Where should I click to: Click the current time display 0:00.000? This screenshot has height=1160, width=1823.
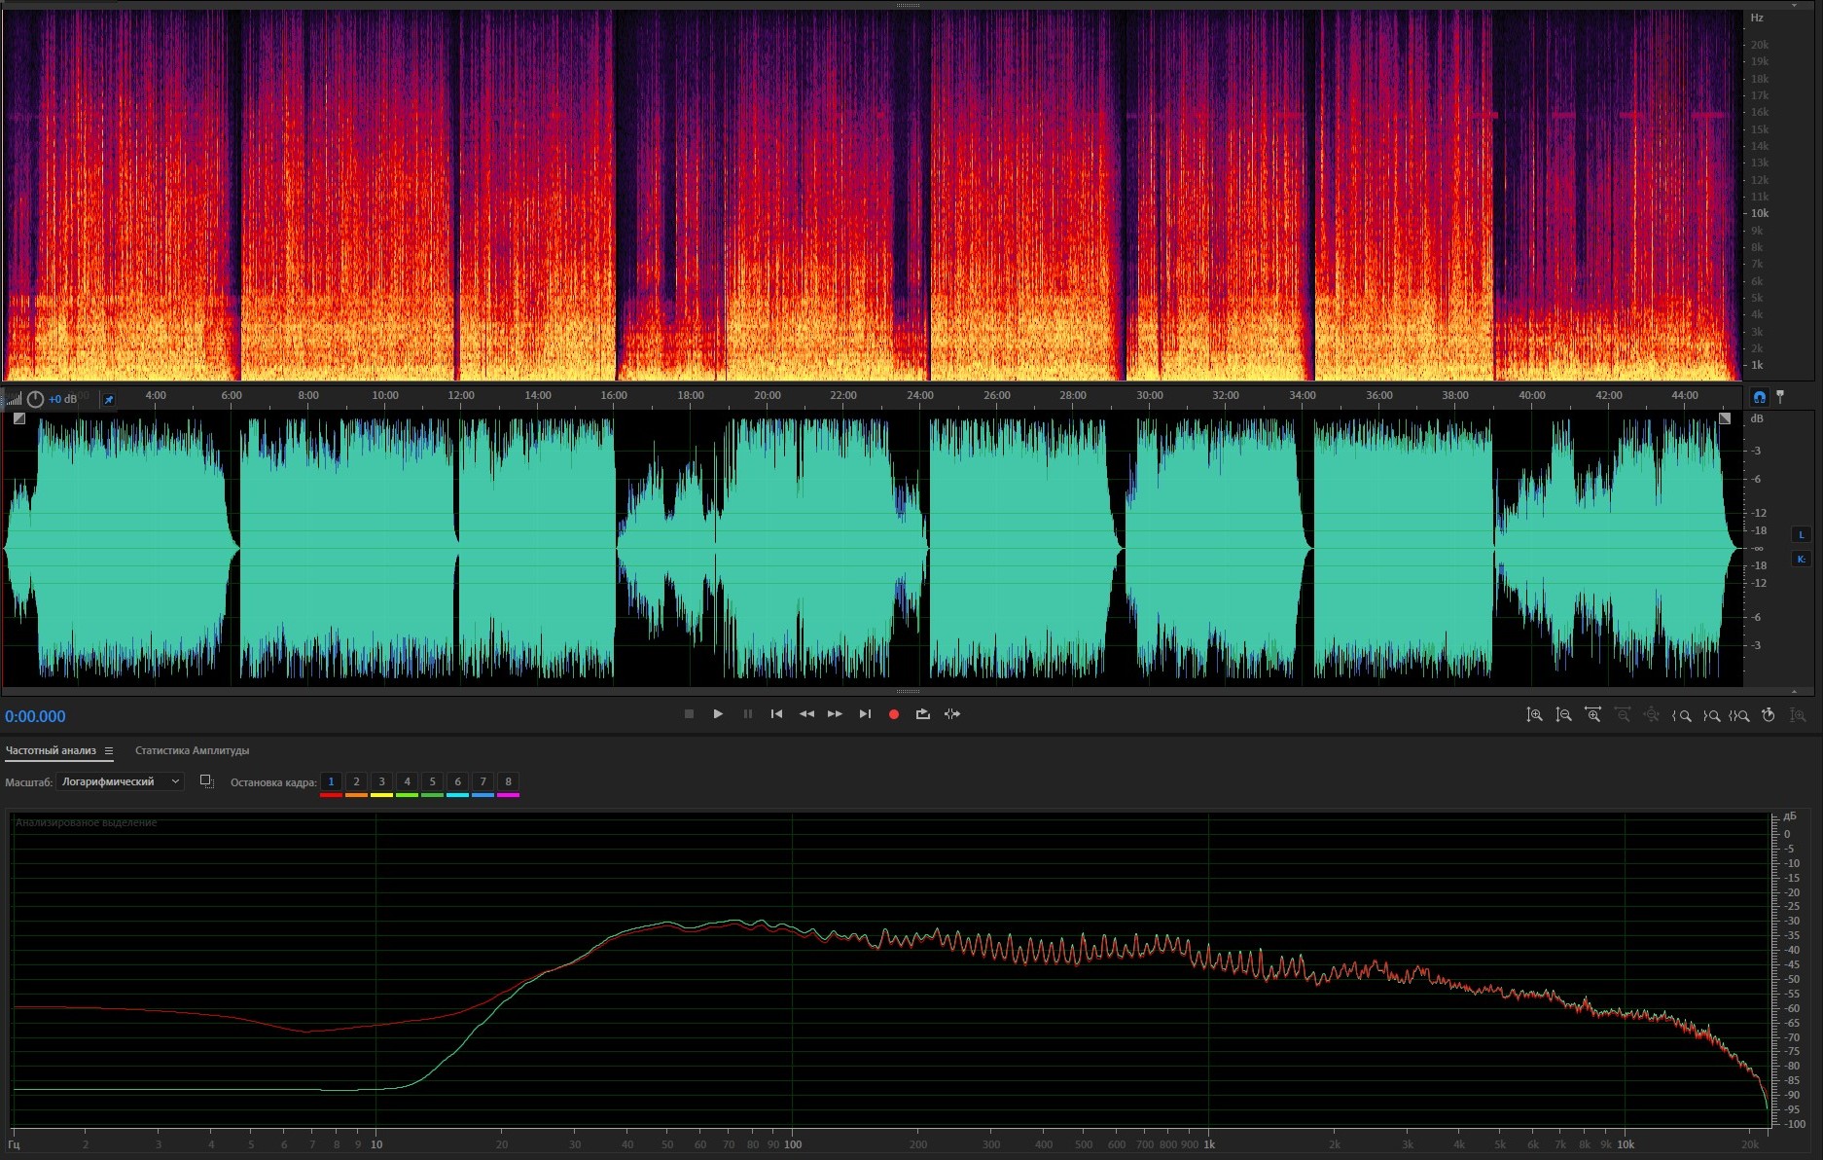pyautogui.click(x=35, y=716)
